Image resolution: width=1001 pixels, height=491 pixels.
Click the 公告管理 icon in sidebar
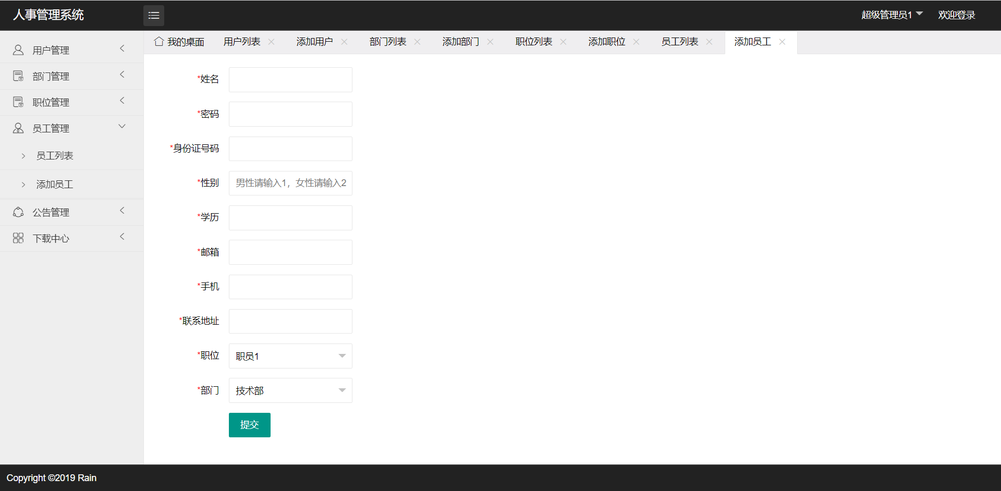(18, 212)
